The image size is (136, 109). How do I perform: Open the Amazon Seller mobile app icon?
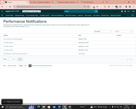coord(30,66)
